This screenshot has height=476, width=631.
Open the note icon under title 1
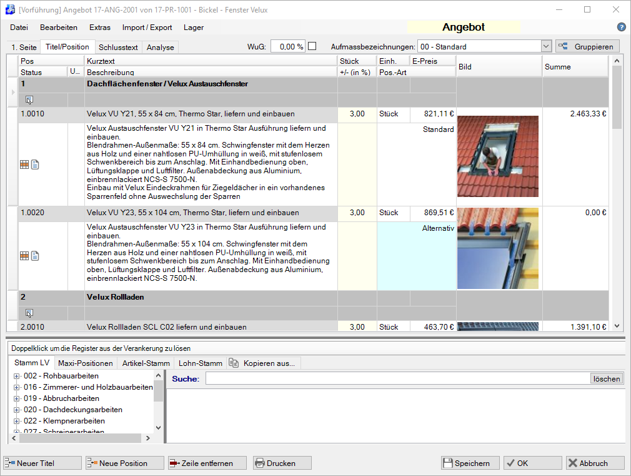tap(29, 99)
